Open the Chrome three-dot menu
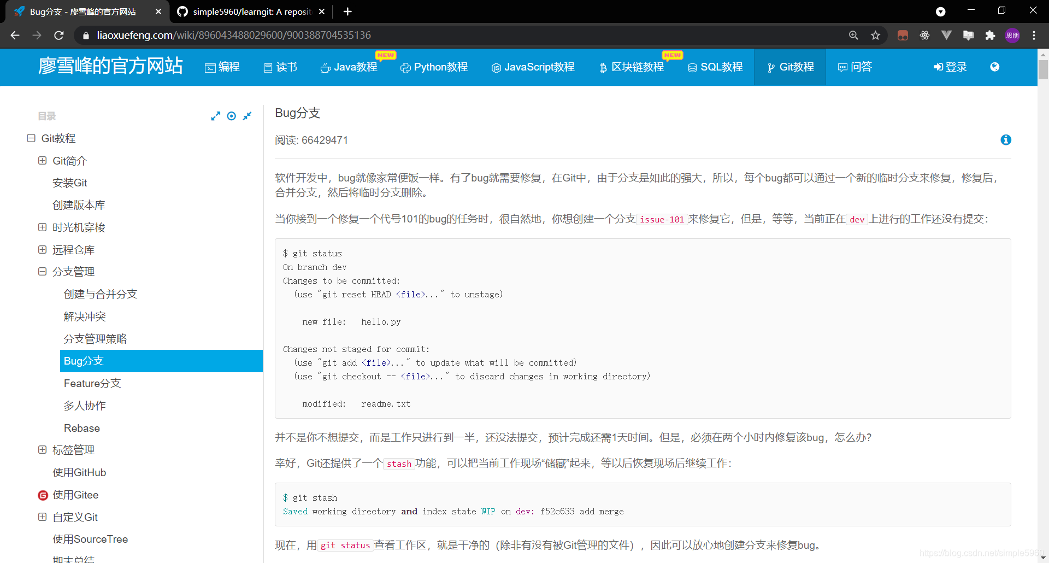 [1034, 36]
